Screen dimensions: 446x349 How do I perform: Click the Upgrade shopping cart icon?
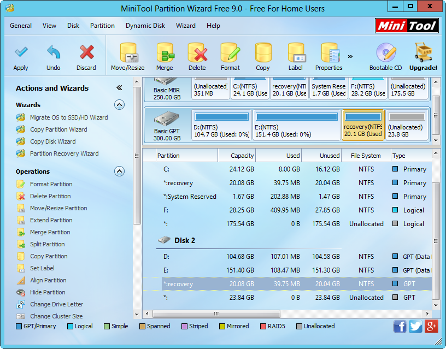click(x=424, y=52)
